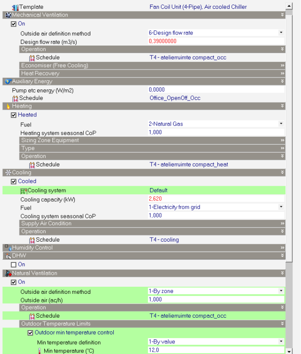The height and width of the screenshot is (354, 301).
Task: Expand the Heat Recovery section
Action: click(282, 73)
